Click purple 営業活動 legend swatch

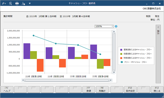121,50
